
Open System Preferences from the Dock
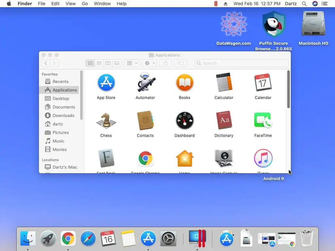click(x=168, y=238)
